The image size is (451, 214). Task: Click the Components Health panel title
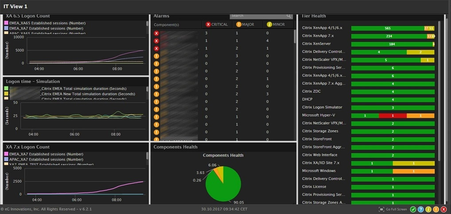(175, 147)
